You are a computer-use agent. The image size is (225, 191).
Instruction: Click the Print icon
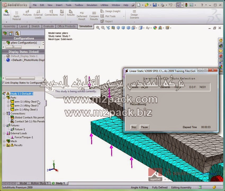(x=163, y=5)
